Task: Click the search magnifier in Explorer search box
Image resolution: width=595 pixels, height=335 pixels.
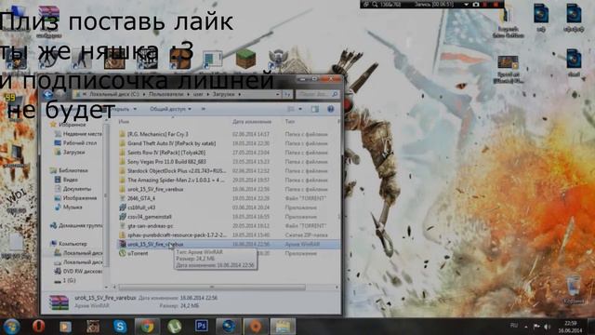Action: click(x=335, y=94)
